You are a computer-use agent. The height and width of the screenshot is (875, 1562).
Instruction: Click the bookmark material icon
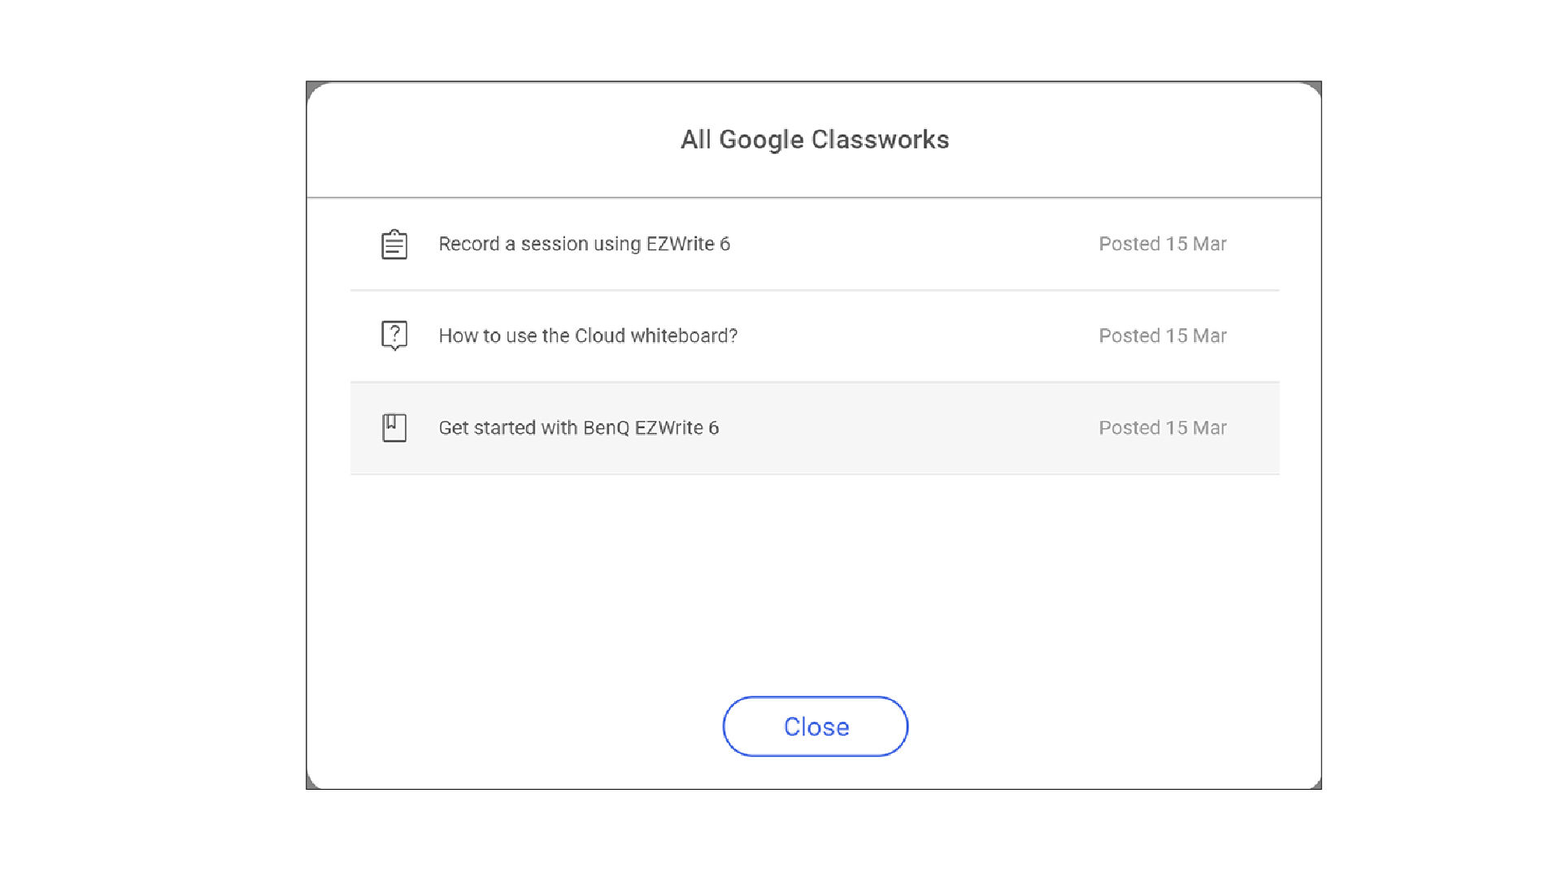394,427
